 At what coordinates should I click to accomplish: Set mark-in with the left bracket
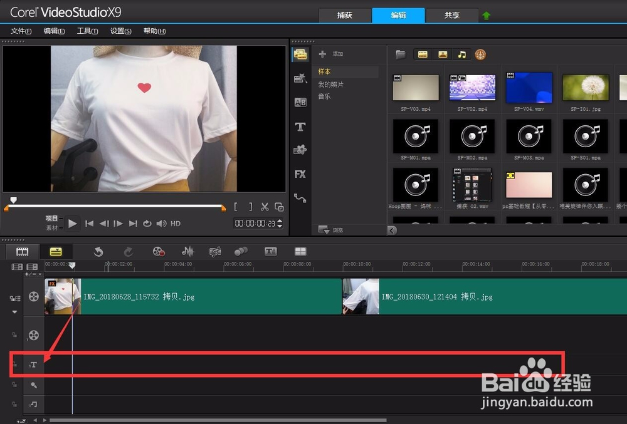[236, 207]
